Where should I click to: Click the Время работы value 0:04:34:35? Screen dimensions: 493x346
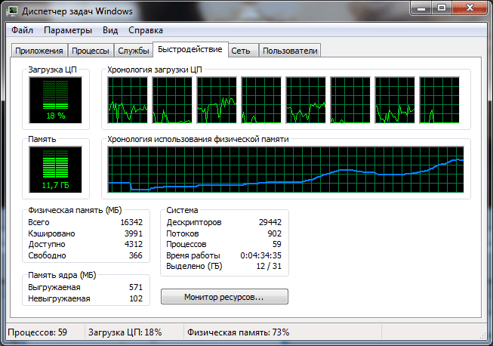[261, 255]
